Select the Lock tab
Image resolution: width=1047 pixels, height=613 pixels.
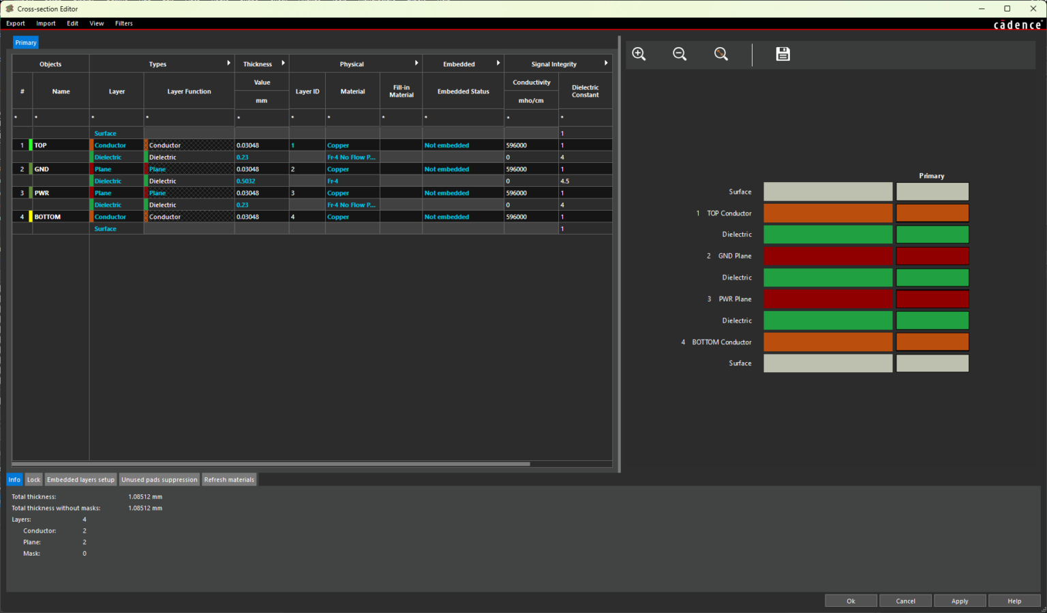[x=33, y=480]
